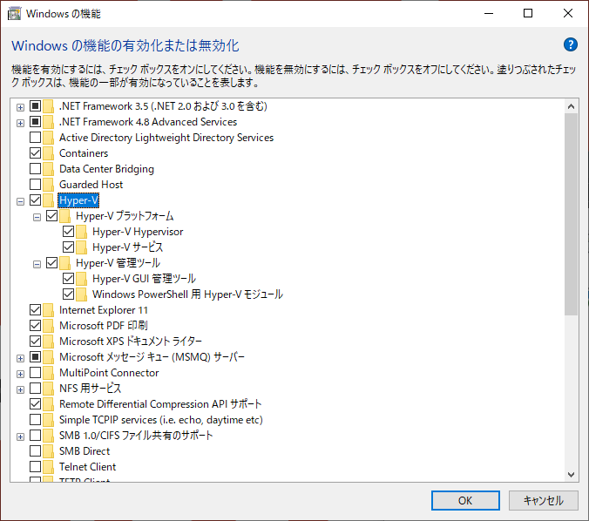This screenshot has width=589, height=521.
Task: Click scrollbar down arrow in feature list
Action: 571,475
